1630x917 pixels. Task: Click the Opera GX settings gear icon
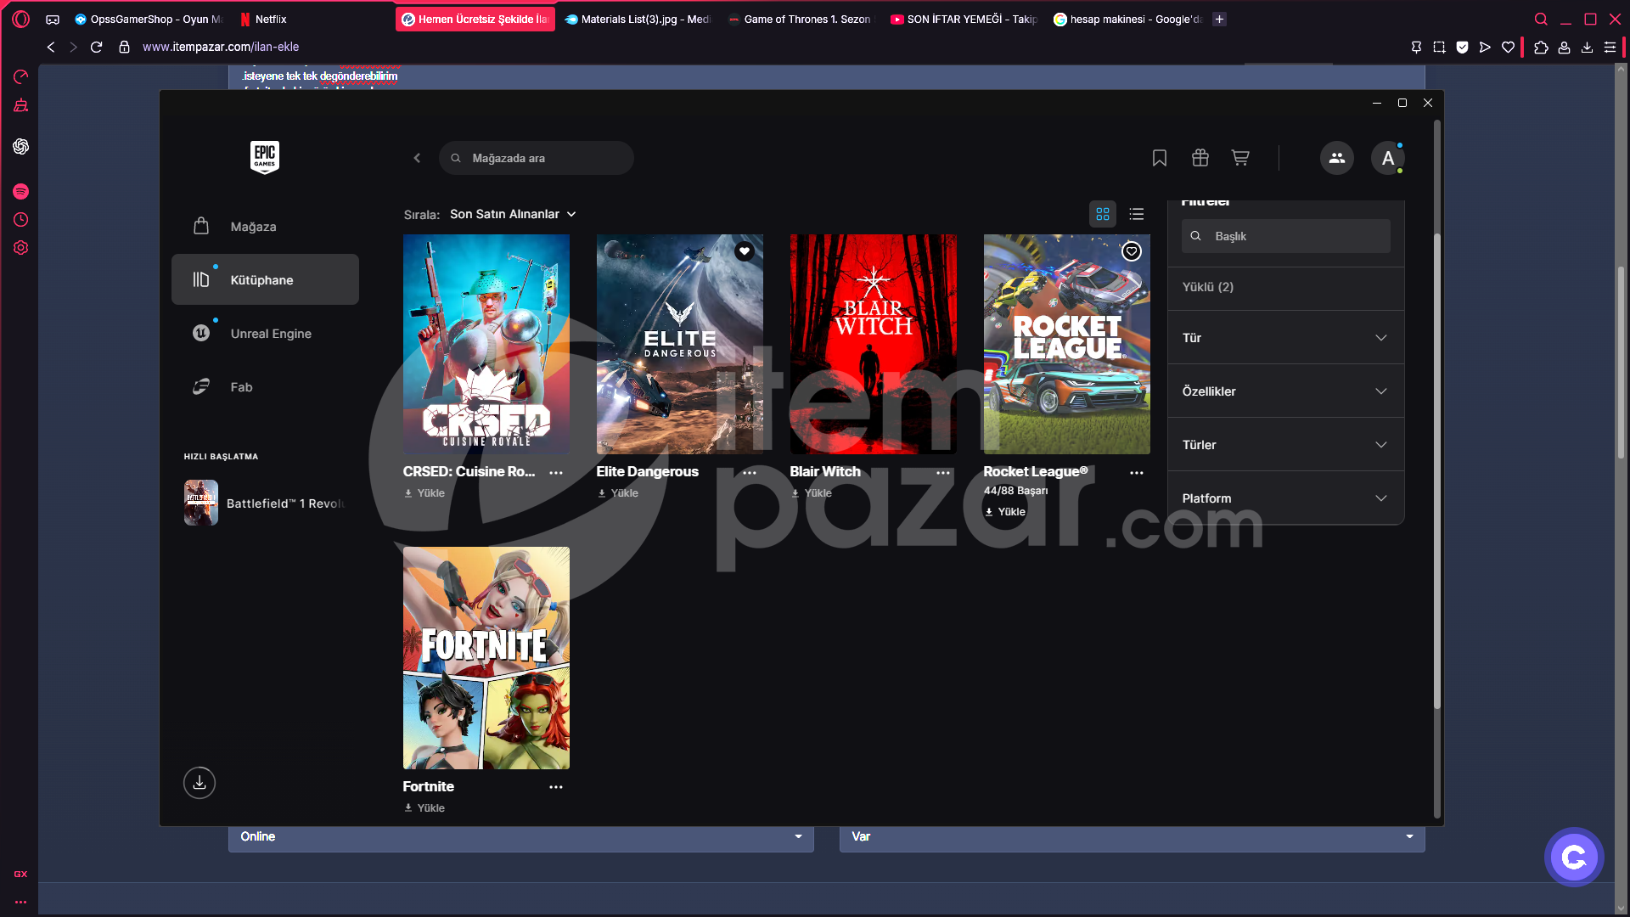21,248
